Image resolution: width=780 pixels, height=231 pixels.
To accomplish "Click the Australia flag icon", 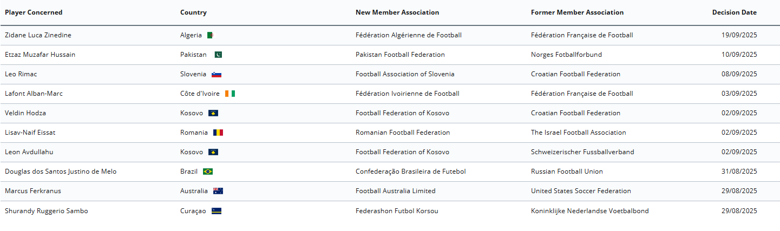I will [218, 191].
